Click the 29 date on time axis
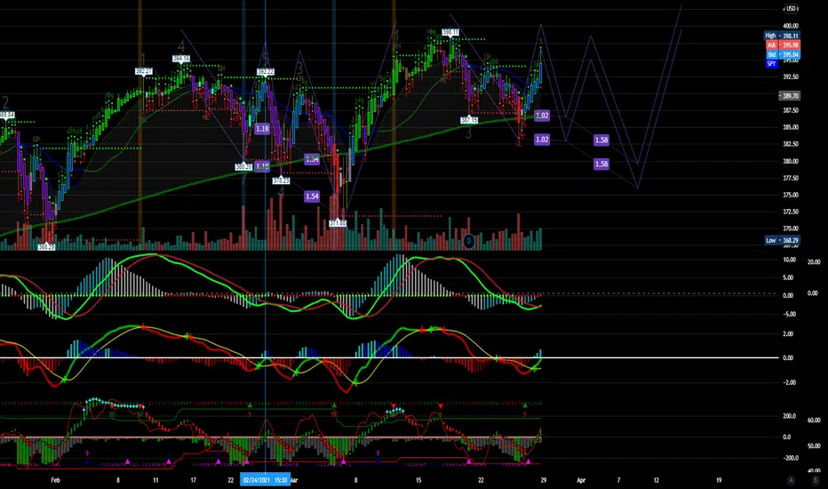The height and width of the screenshot is (489, 828). click(544, 480)
